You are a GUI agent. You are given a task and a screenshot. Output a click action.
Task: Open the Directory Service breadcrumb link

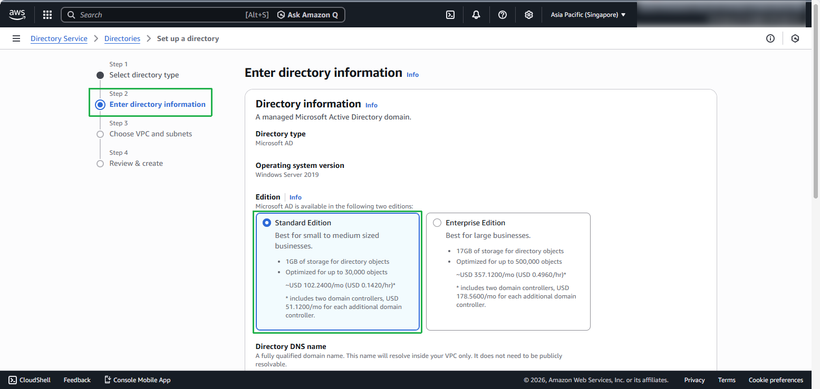click(59, 38)
